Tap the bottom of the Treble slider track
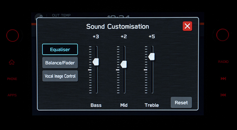 (152, 92)
